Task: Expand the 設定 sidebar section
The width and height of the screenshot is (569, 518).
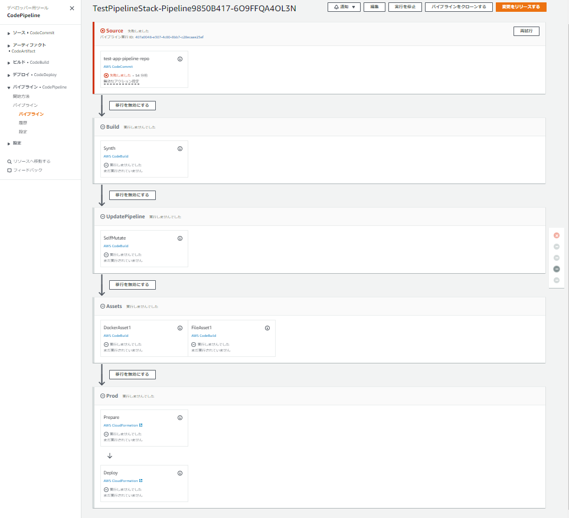Action: 9,143
